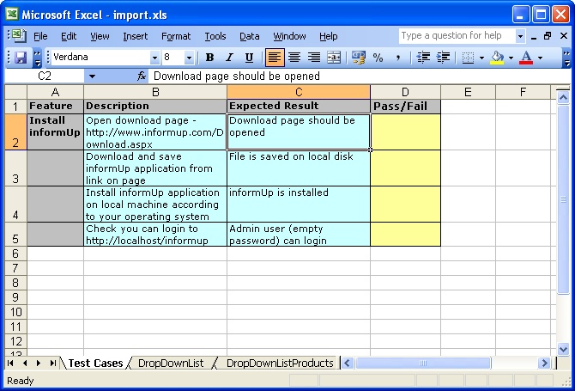Minimize the workbook document window
The width and height of the screenshot is (575, 391).
pos(534,36)
